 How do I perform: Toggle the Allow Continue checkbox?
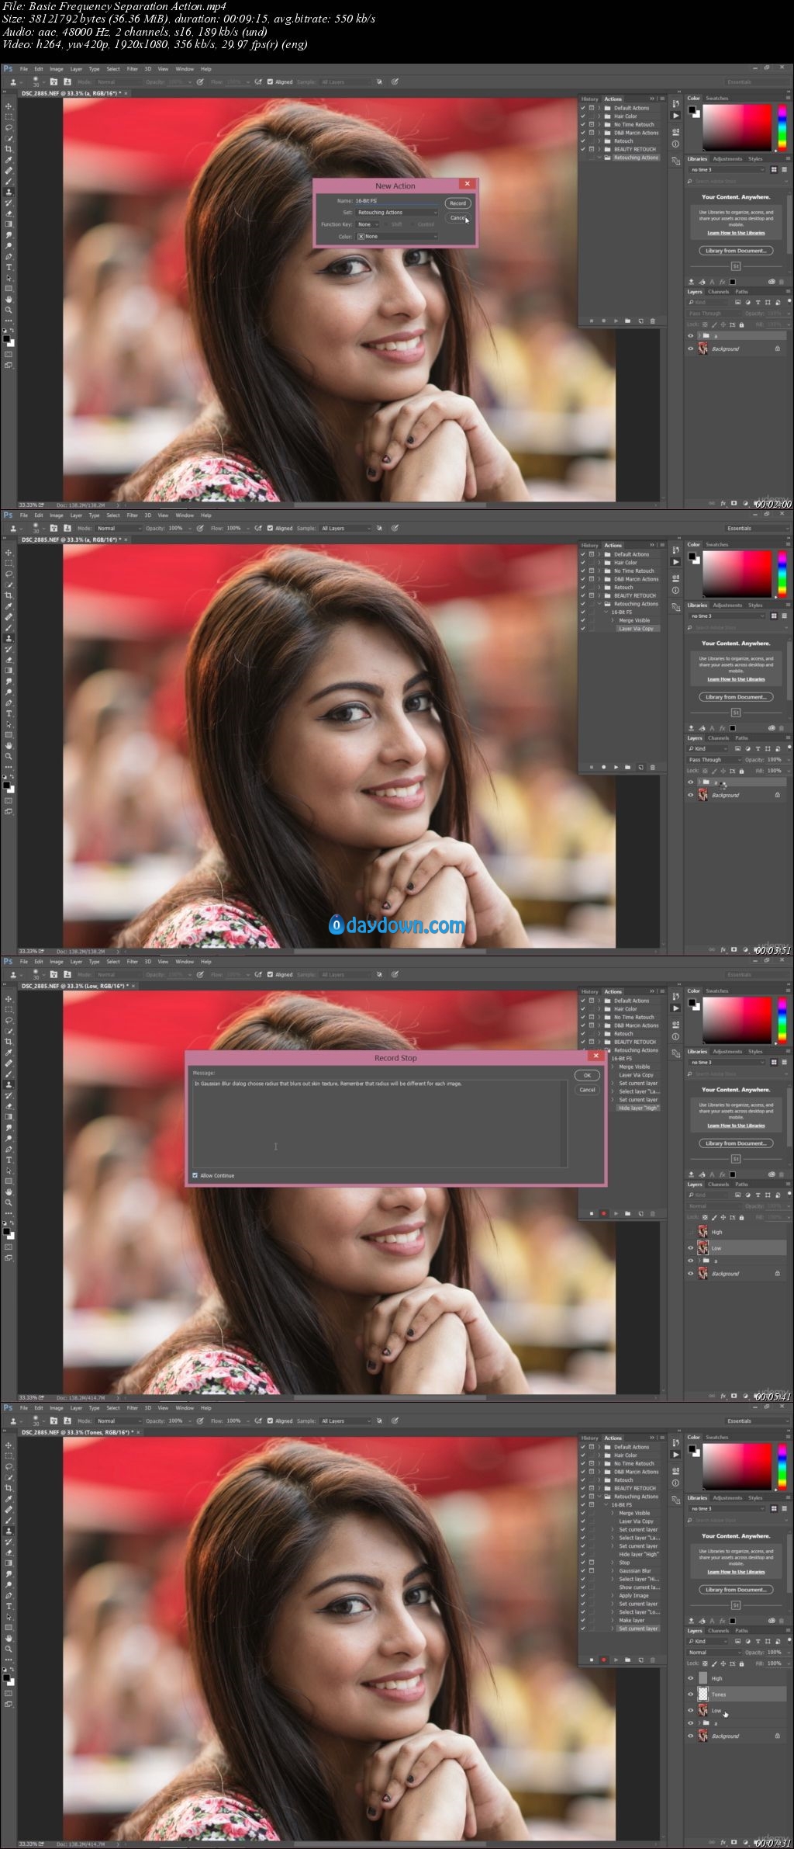tap(195, 1175)
